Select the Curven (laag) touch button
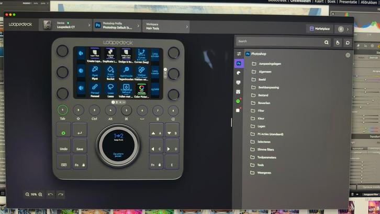Viewport: 380px width, 214px height. coord(141,56)
